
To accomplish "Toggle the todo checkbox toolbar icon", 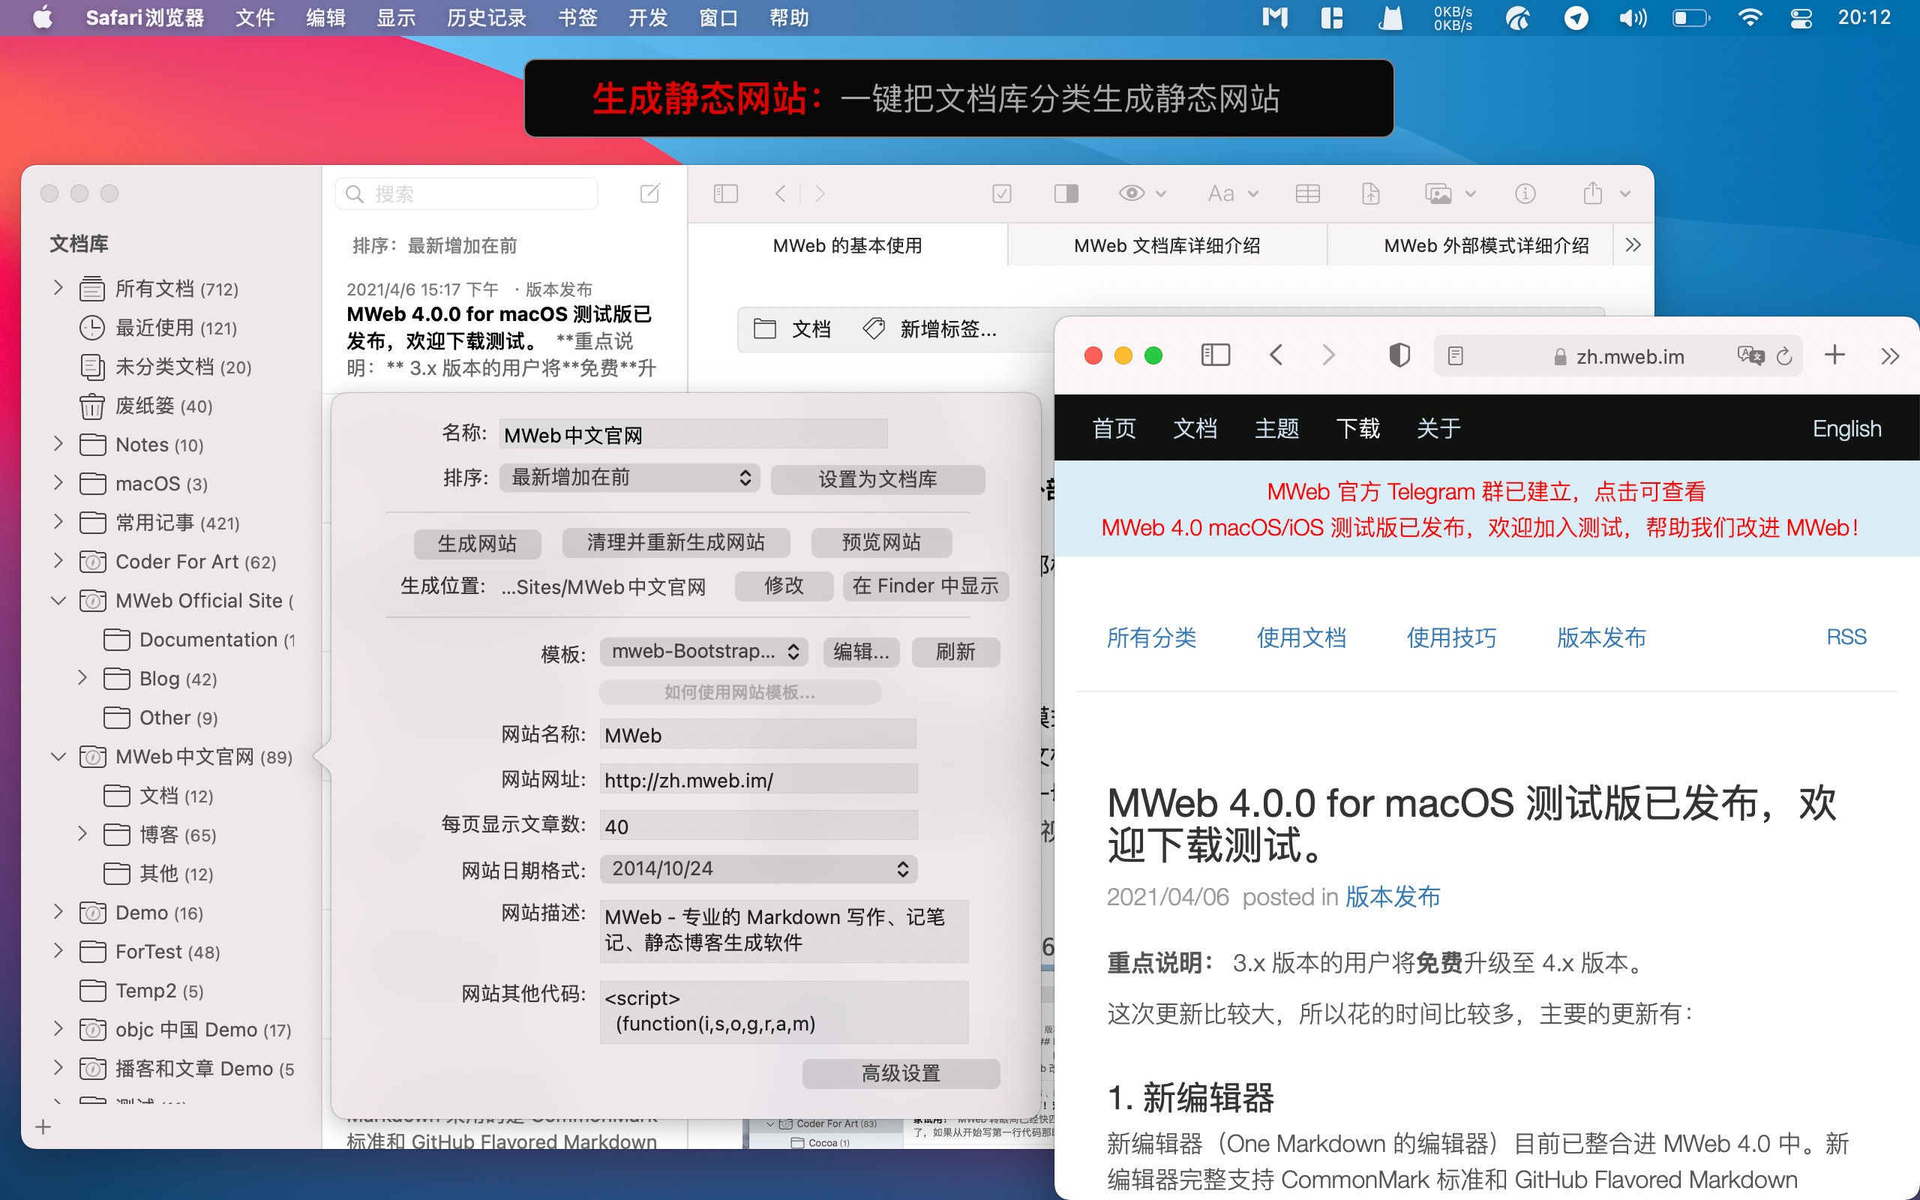I will pyautogui.click(x=1002, y=193).
